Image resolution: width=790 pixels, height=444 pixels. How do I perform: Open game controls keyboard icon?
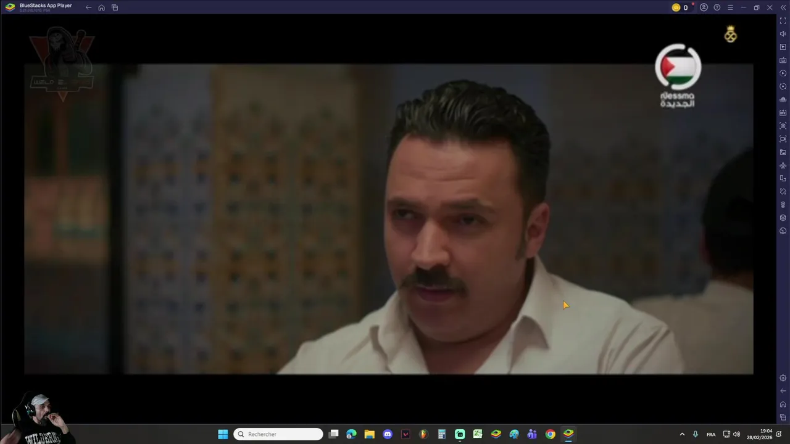(783, 60)
